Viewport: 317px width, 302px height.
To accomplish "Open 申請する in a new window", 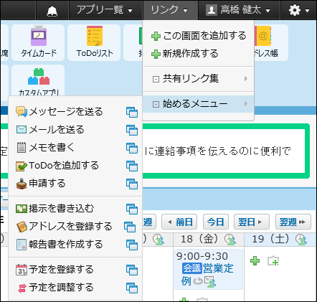I will (132, 184).
